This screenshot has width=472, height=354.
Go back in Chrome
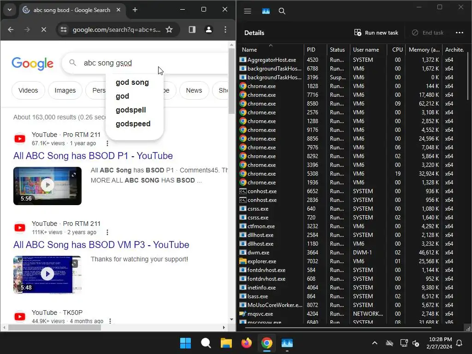11,29
